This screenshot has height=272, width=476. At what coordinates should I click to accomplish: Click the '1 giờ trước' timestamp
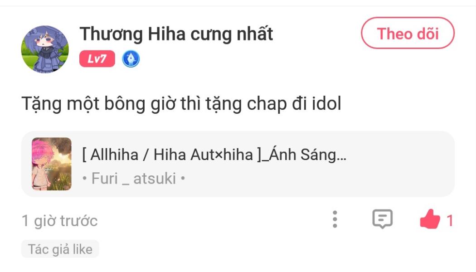(x=59, y=221)
